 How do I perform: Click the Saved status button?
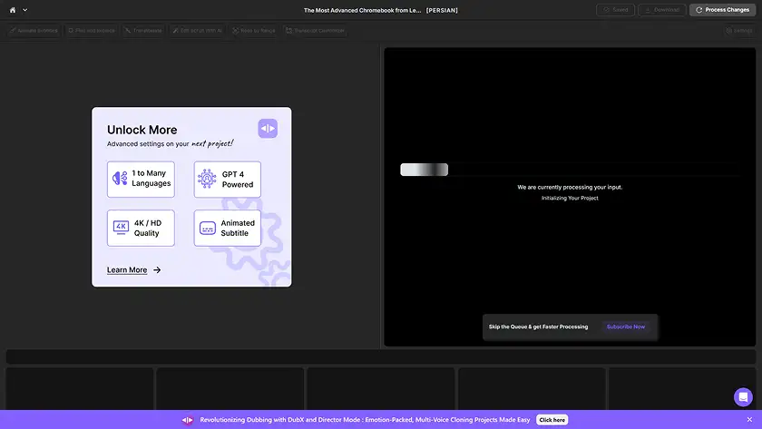pos(615,10)
